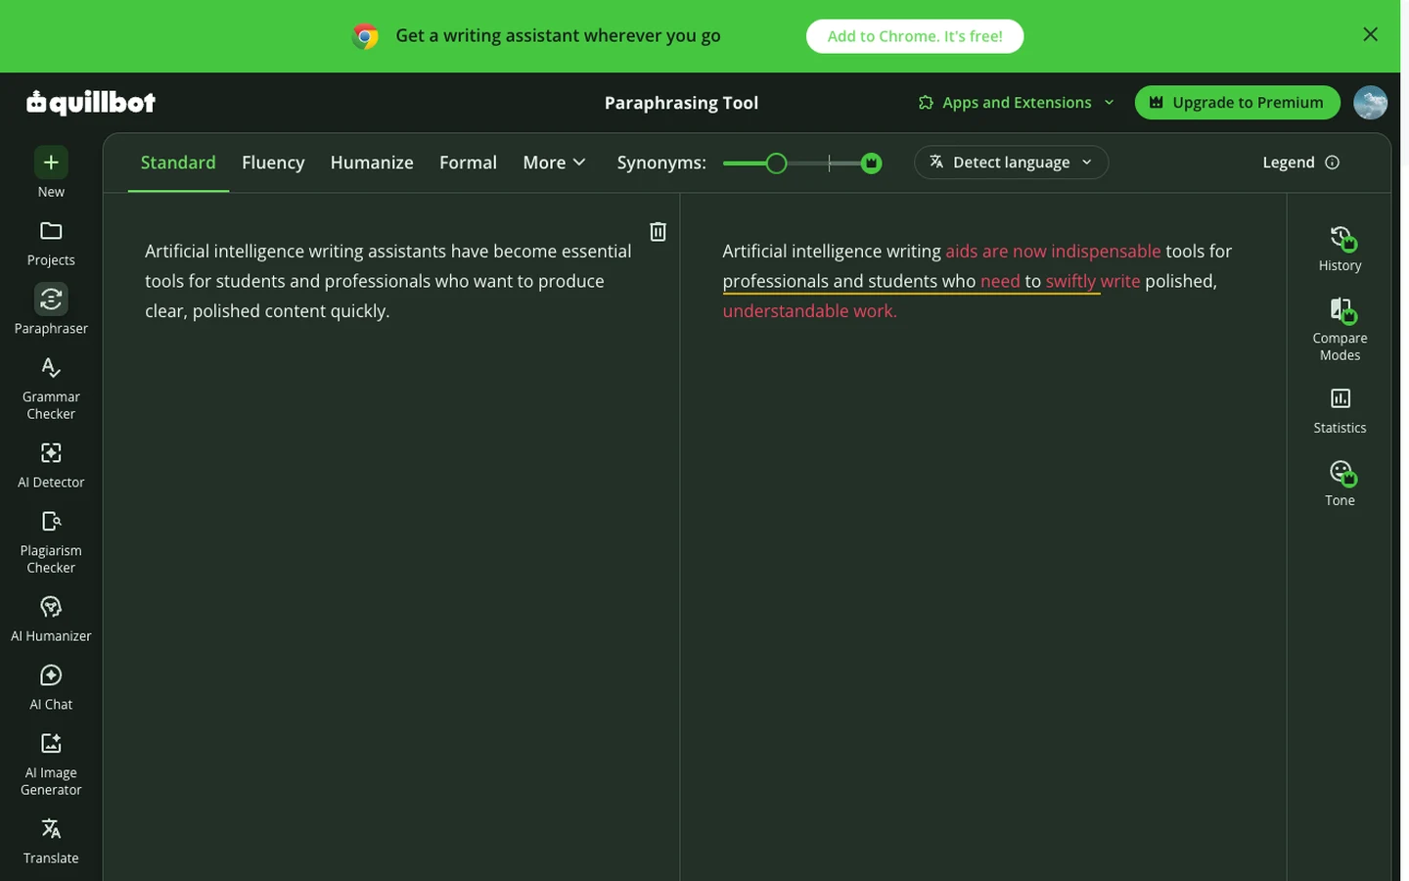The height and width of the screenshot is (881, 1409).
Task: Open the Plagiarism Checker tool
Action: click(51, 541)
